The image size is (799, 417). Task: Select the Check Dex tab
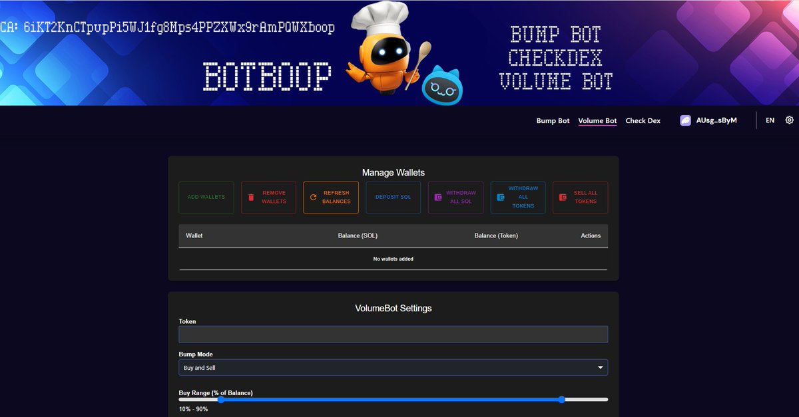[643, 120]
